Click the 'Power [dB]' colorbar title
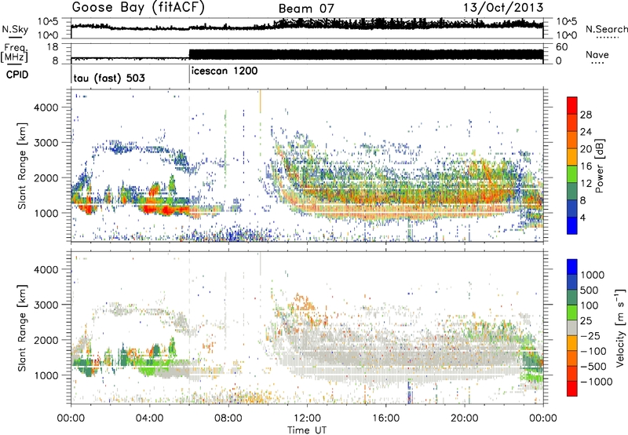The width and height of the screenshot is (628, 435). tap(600, 166)
